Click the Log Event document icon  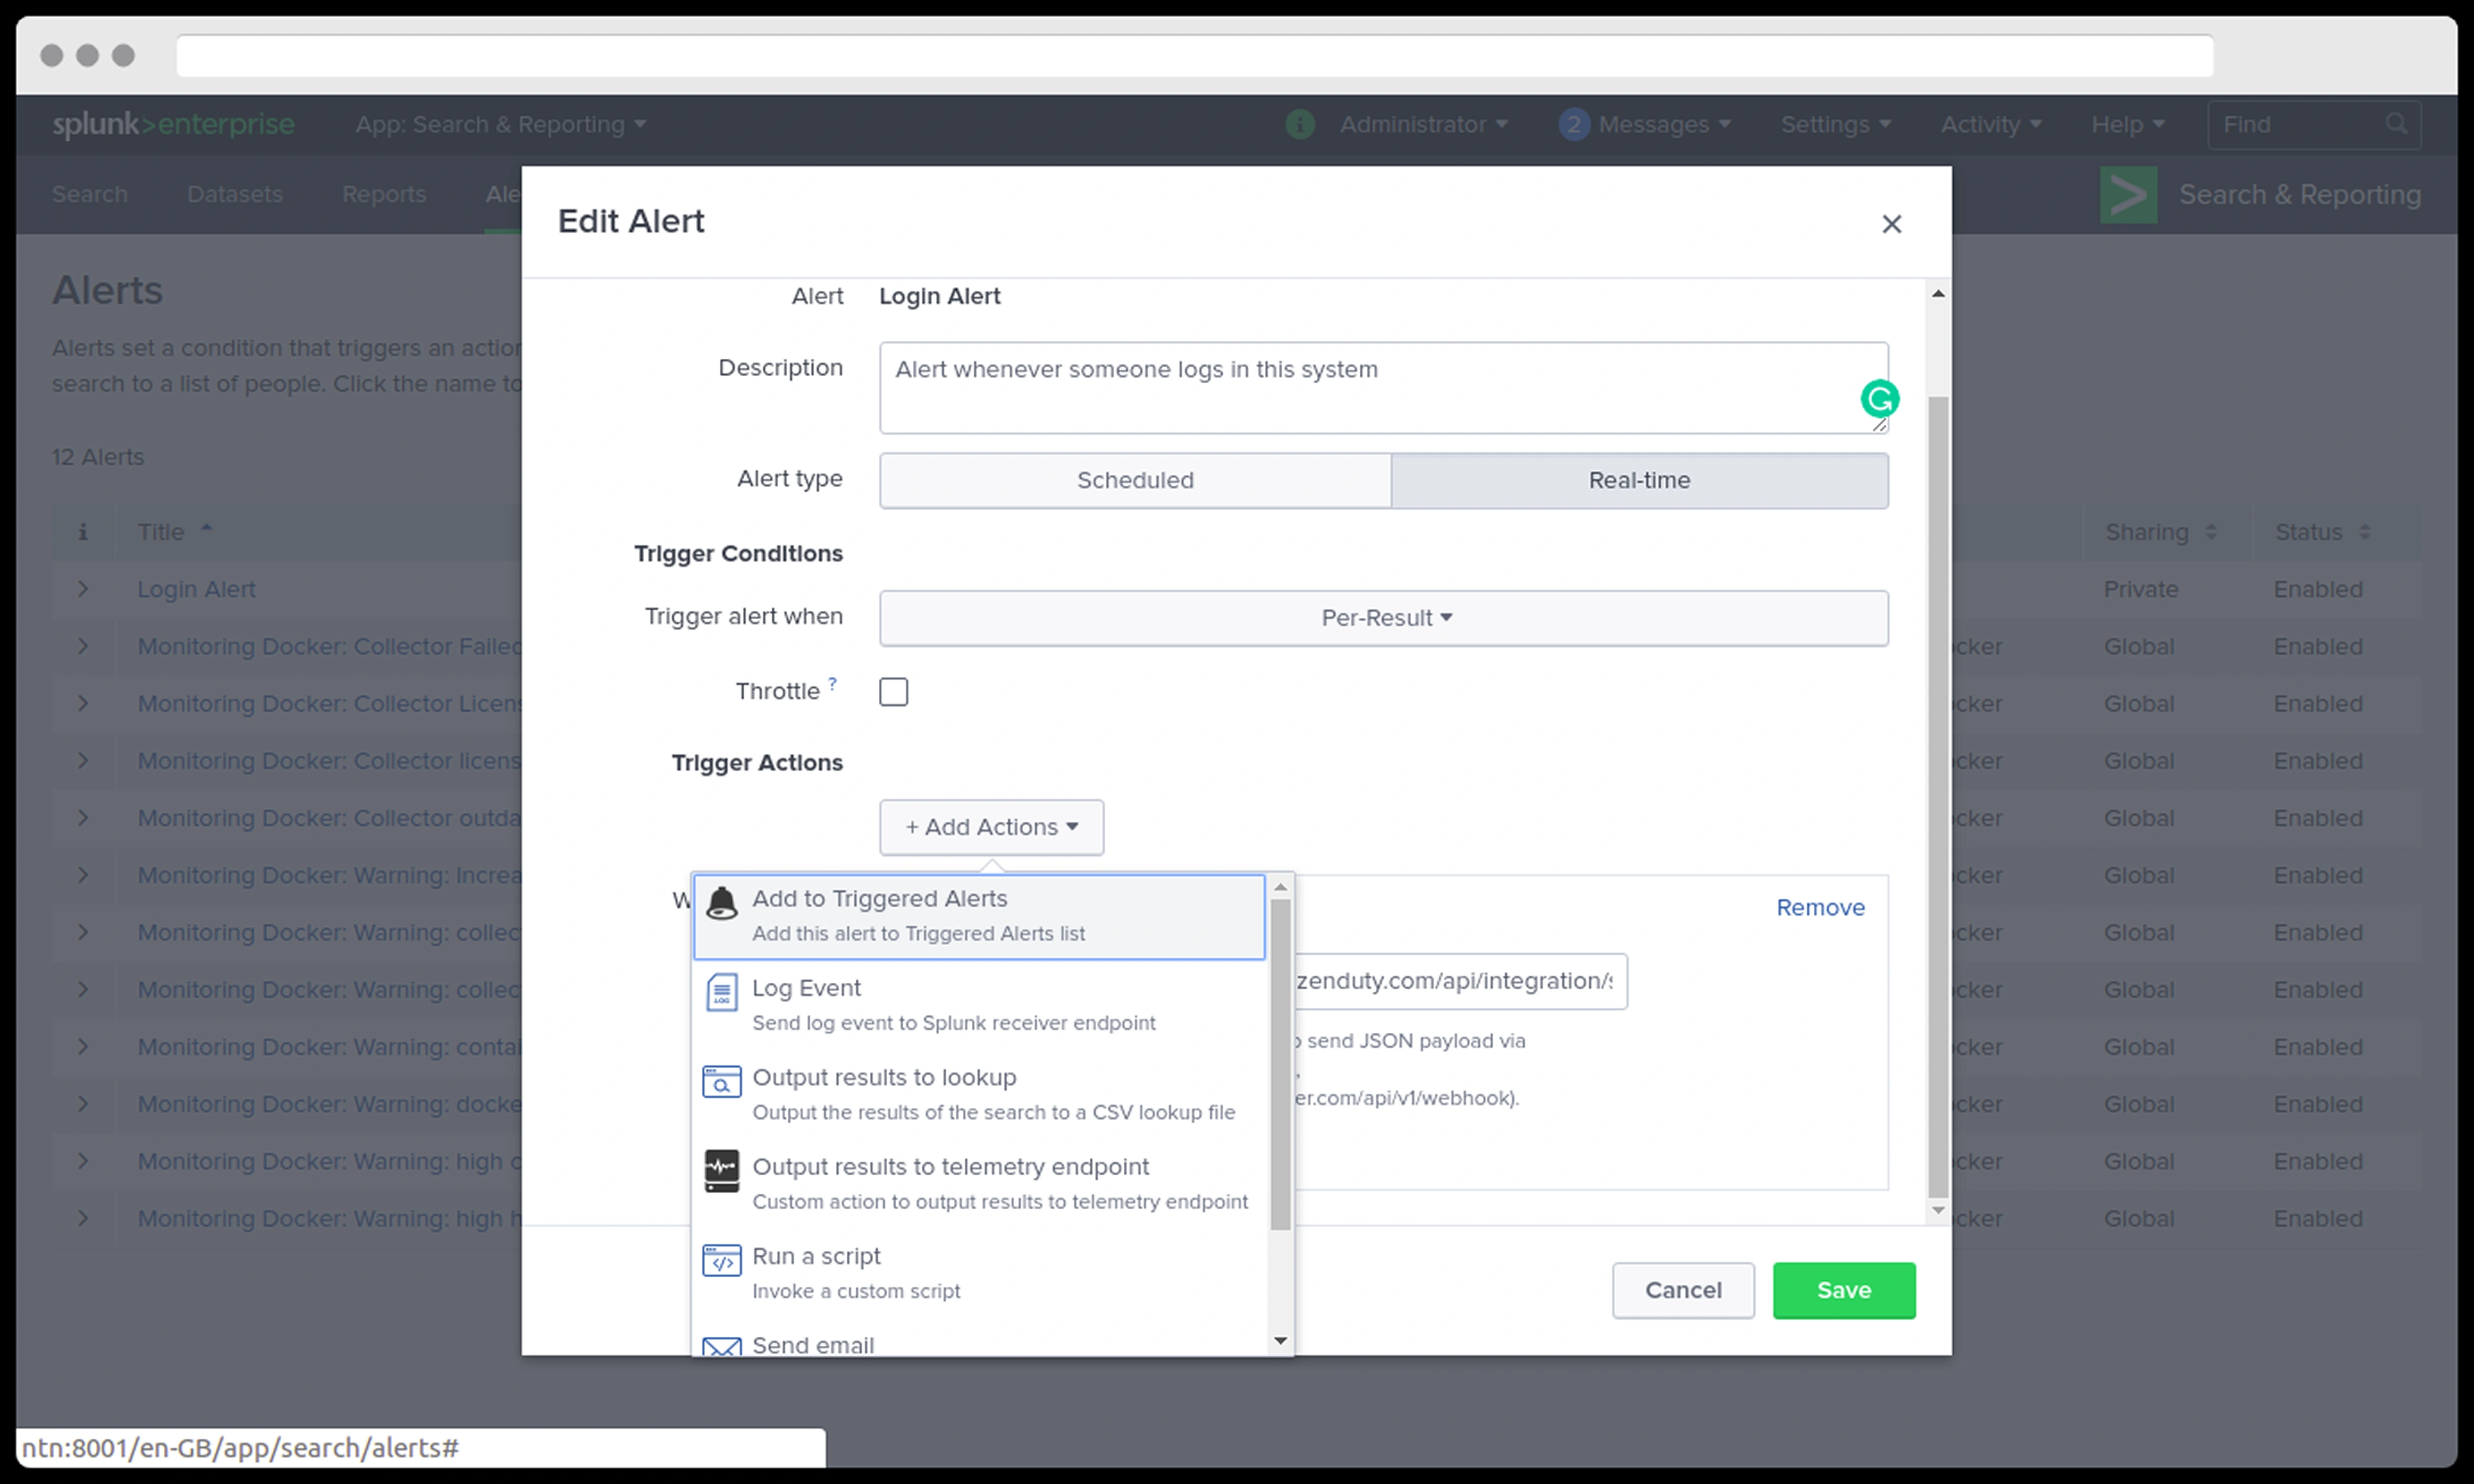(722, 993)
